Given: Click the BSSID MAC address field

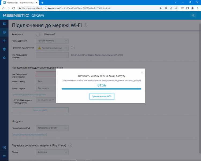Looking at the screenshot, I should click(x=46, y=100).
